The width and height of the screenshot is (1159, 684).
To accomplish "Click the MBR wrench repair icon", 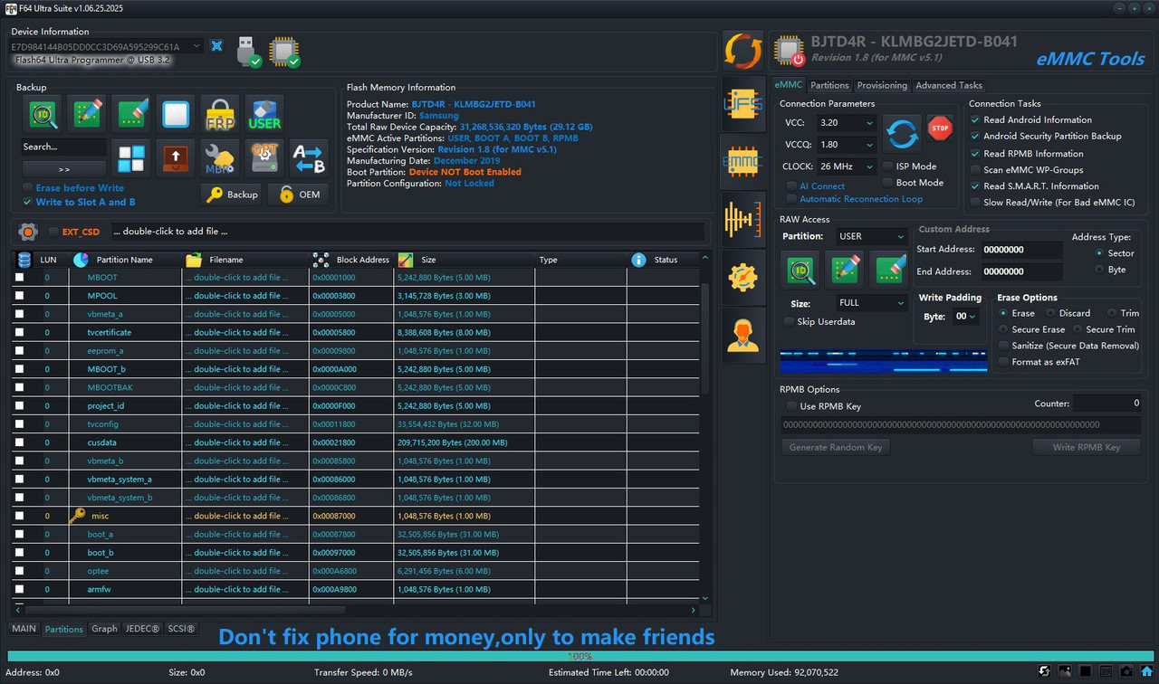I will (x=220, y=159).
